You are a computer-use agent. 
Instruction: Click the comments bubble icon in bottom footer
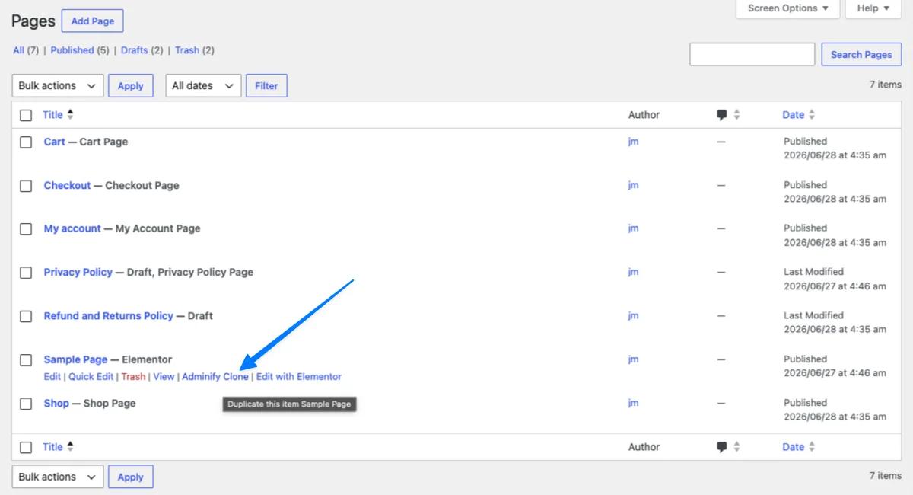721,447
